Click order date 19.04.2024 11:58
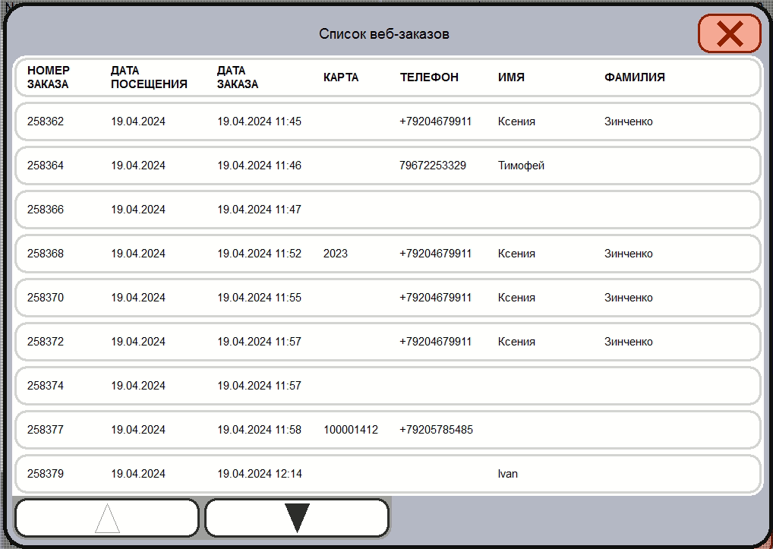The width and height of the screenshot is (773, 549). pyautogui.click(x=259, y=430)
